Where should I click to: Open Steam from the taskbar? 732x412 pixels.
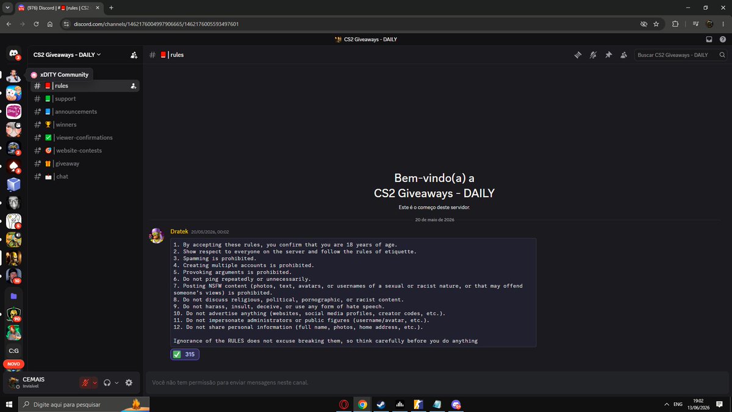tap(381, 404)
